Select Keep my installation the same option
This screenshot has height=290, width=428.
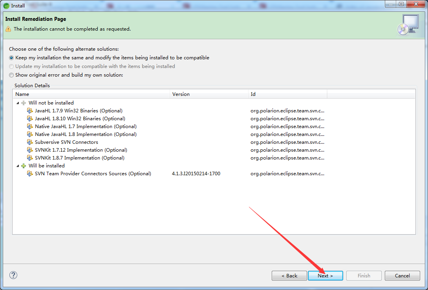11,58
